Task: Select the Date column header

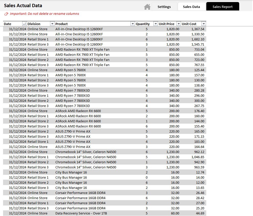Action: 7,24
